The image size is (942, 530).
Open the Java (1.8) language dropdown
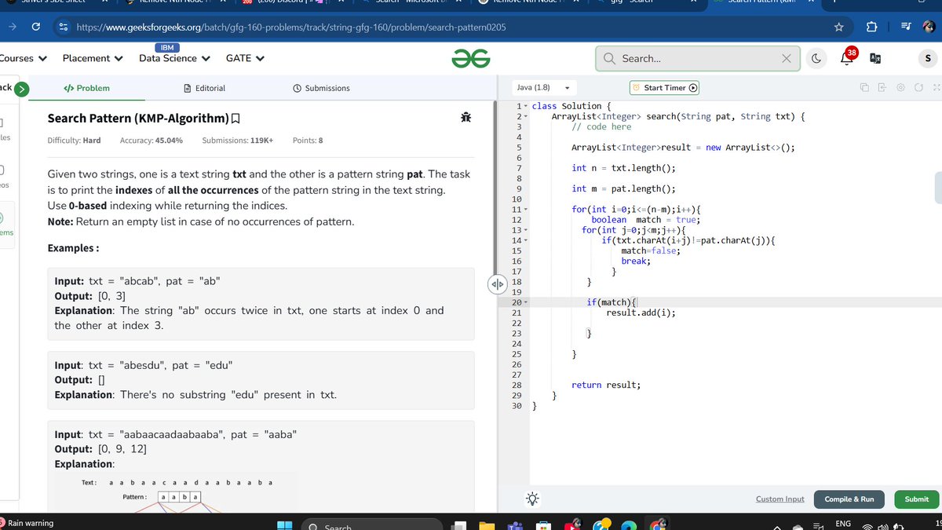[543, 87]
